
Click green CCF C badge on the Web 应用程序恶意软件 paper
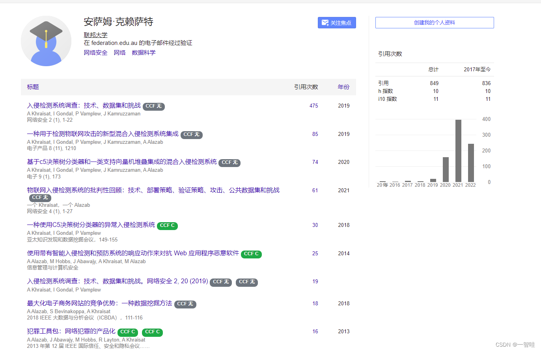(x=251, y=254)
